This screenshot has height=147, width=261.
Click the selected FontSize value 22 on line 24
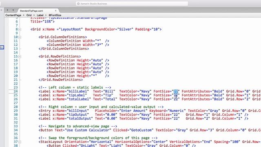(x=176, y=91)
